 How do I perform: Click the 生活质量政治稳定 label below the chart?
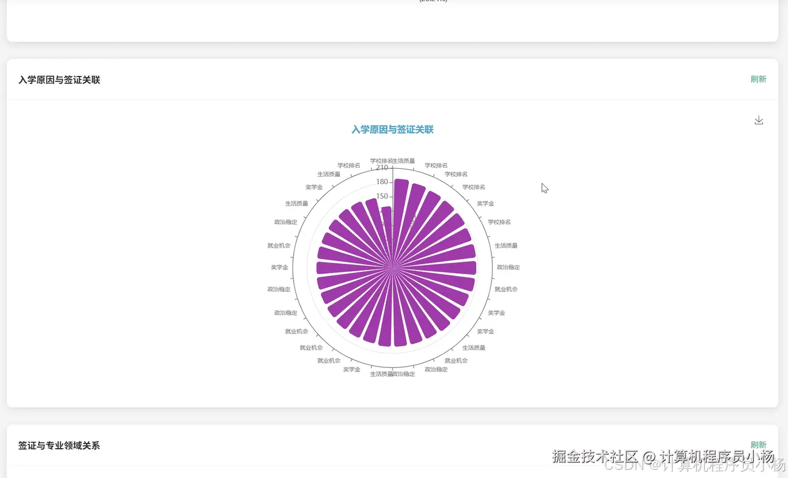tap(392, 373)
